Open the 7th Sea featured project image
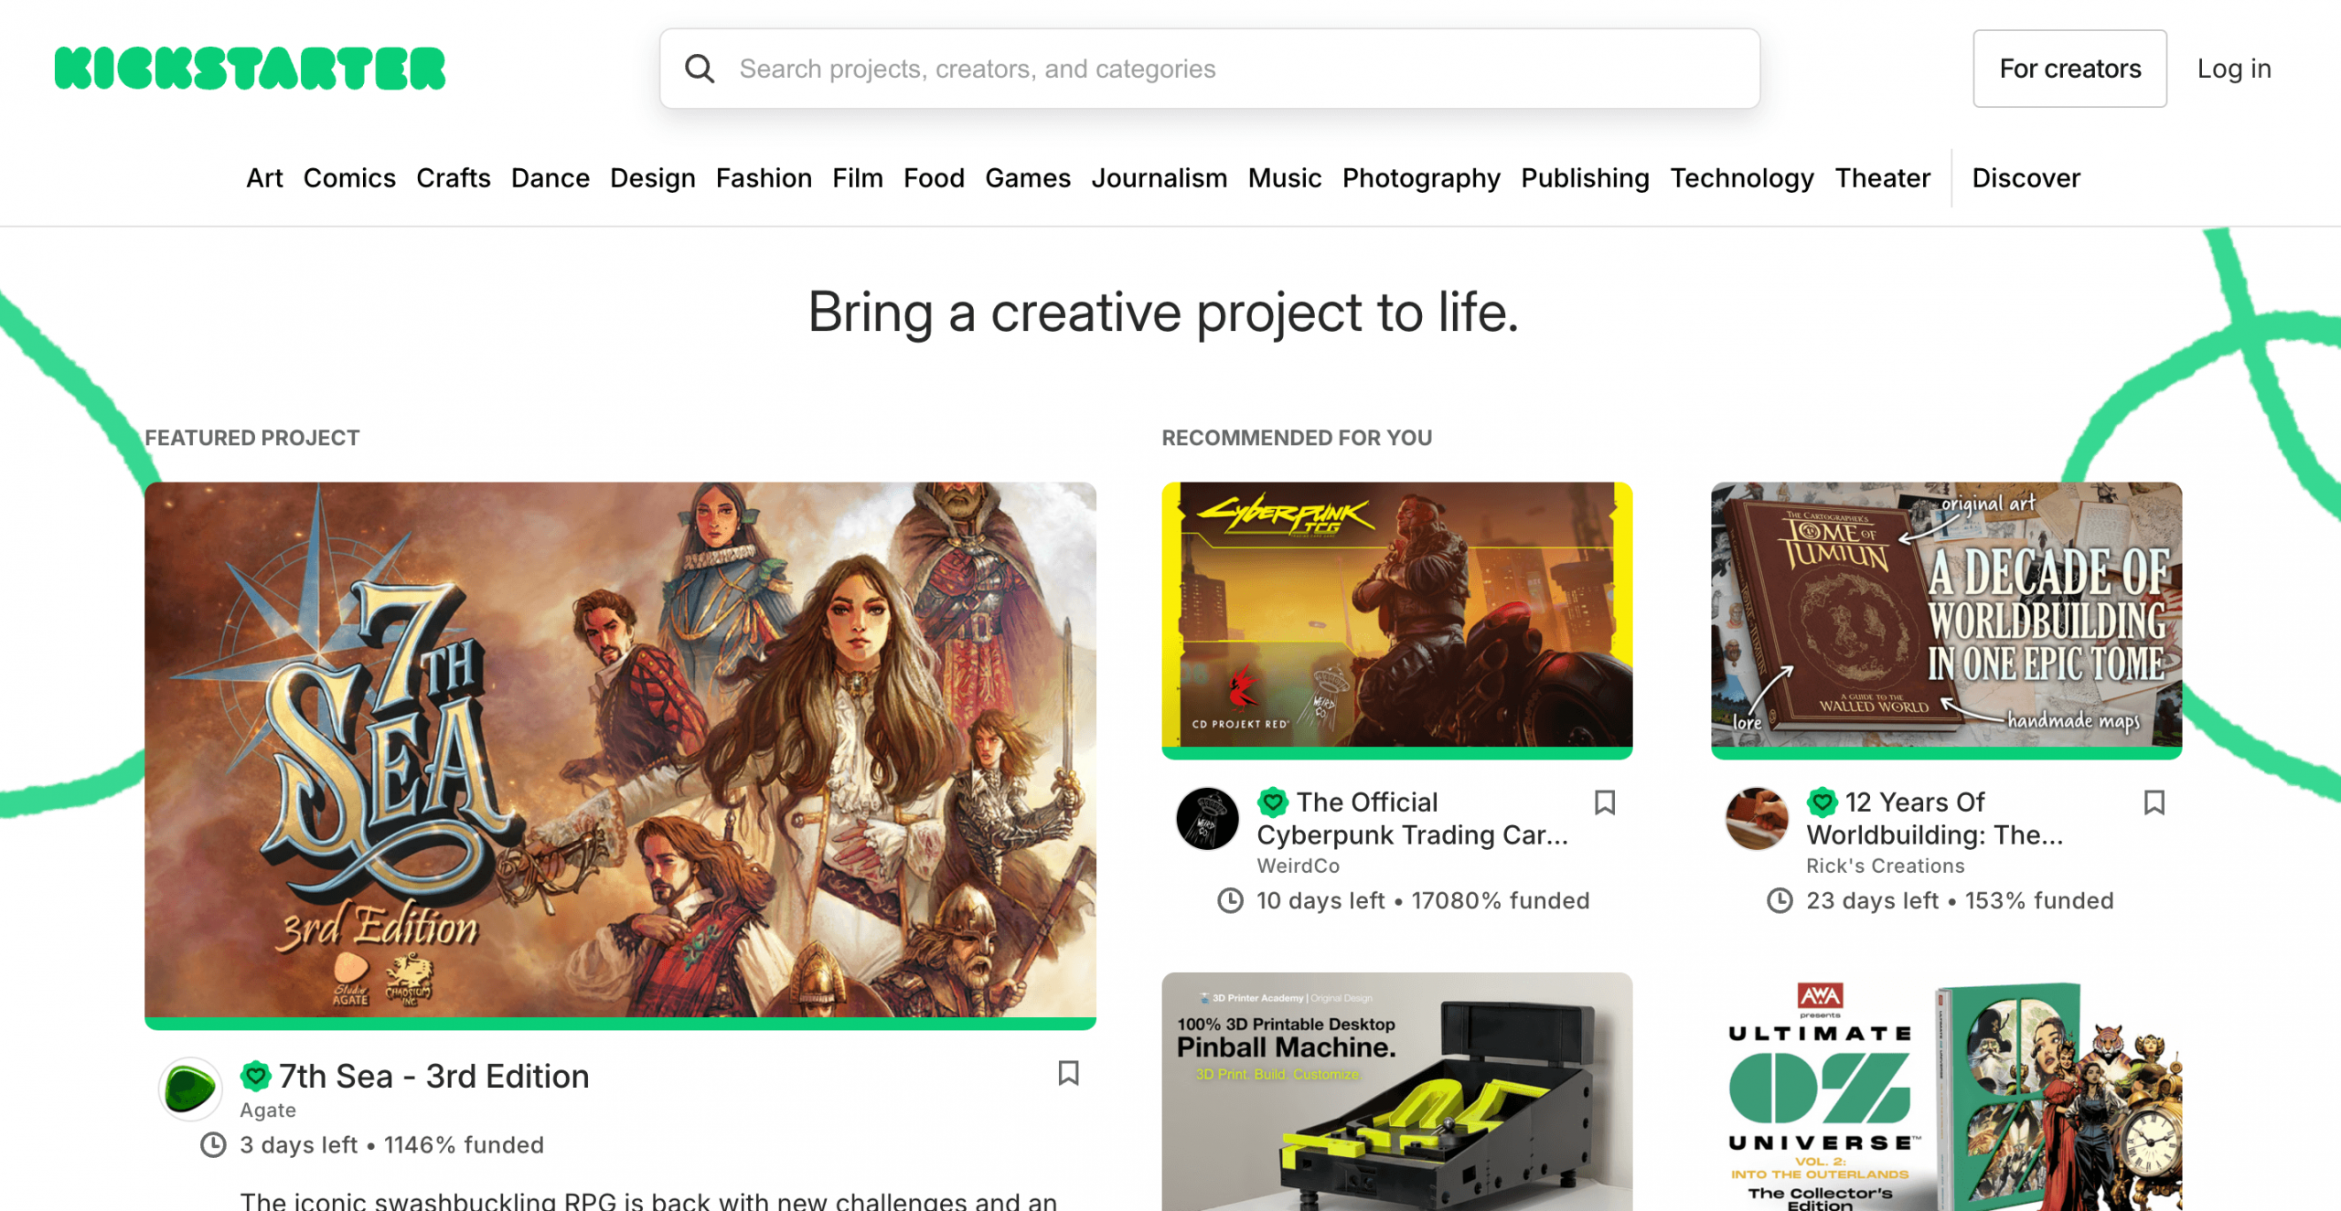This screenshot has width=2341, height=1211. 620,749
